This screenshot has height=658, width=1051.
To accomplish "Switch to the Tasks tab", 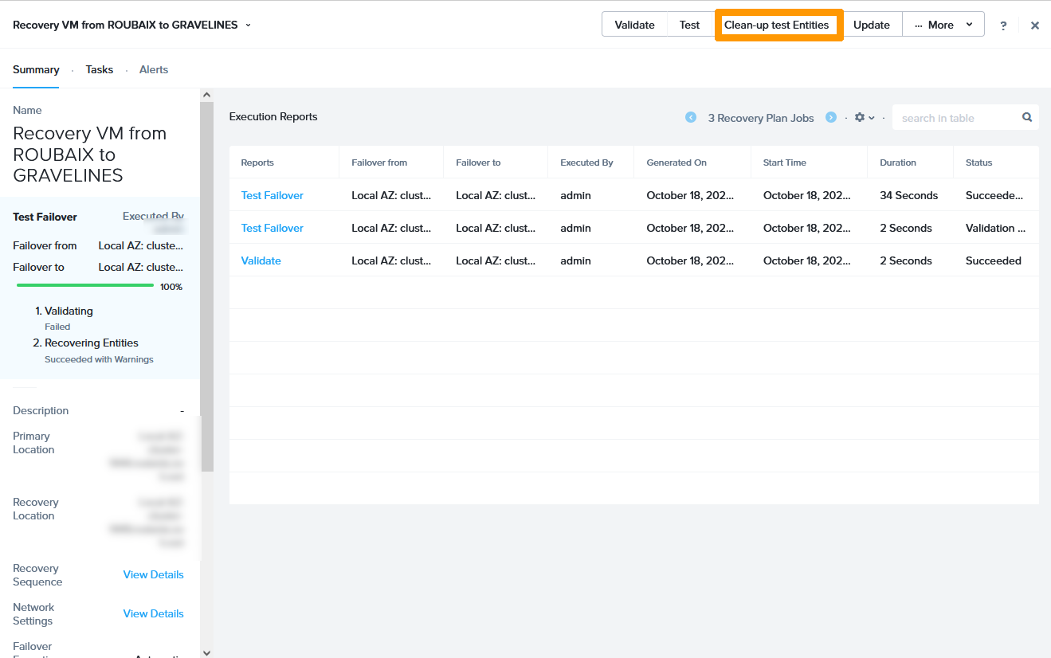I will point(100,70).
